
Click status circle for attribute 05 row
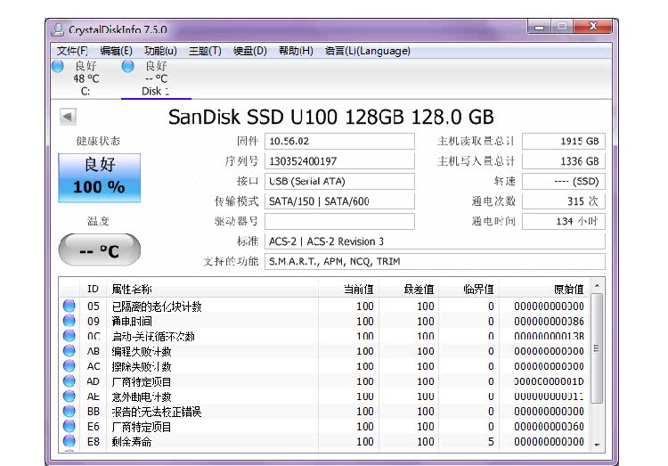[69, 306]
